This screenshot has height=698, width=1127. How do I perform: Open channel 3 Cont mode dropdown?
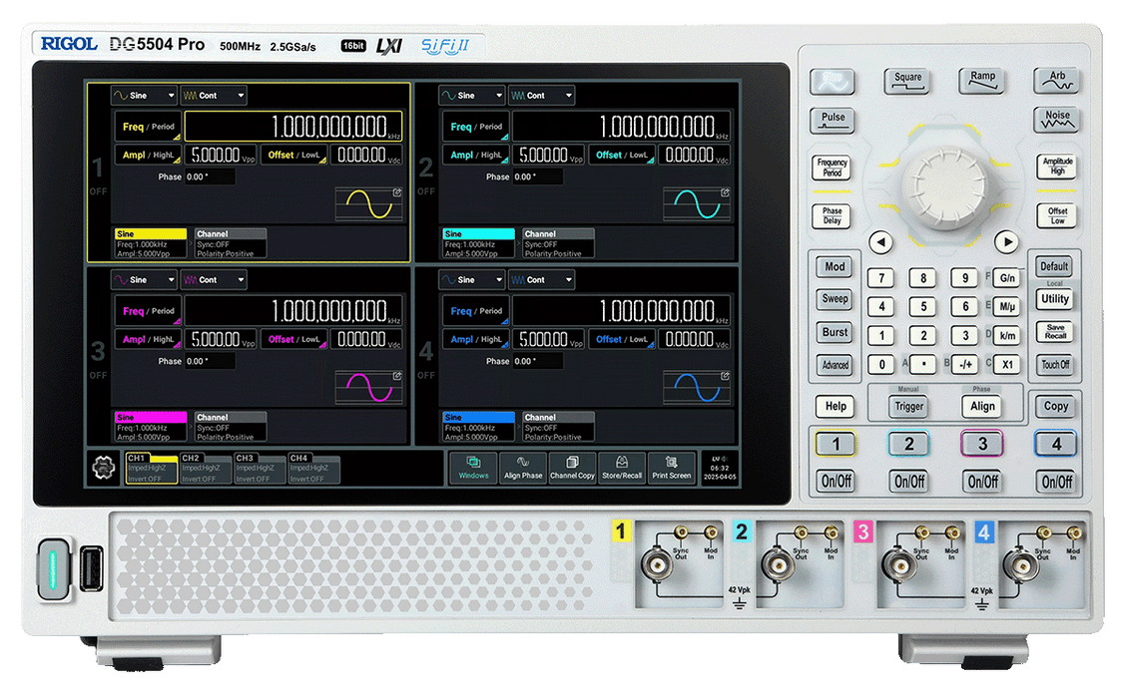[214, 280]
